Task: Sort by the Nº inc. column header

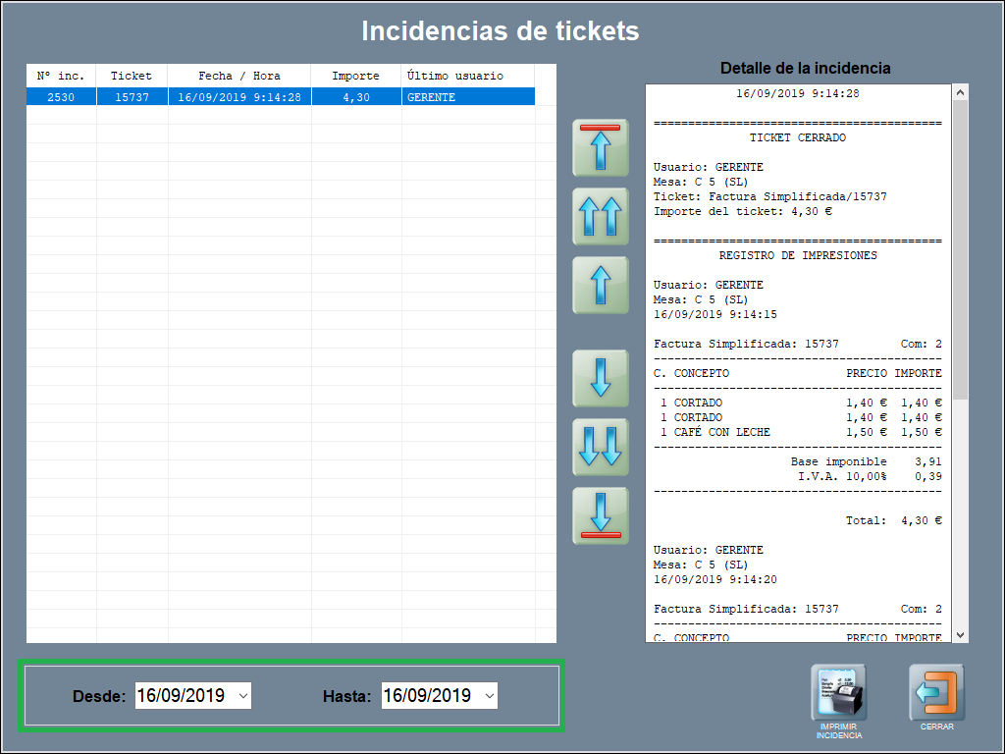Action: click(x=61, y=76)
